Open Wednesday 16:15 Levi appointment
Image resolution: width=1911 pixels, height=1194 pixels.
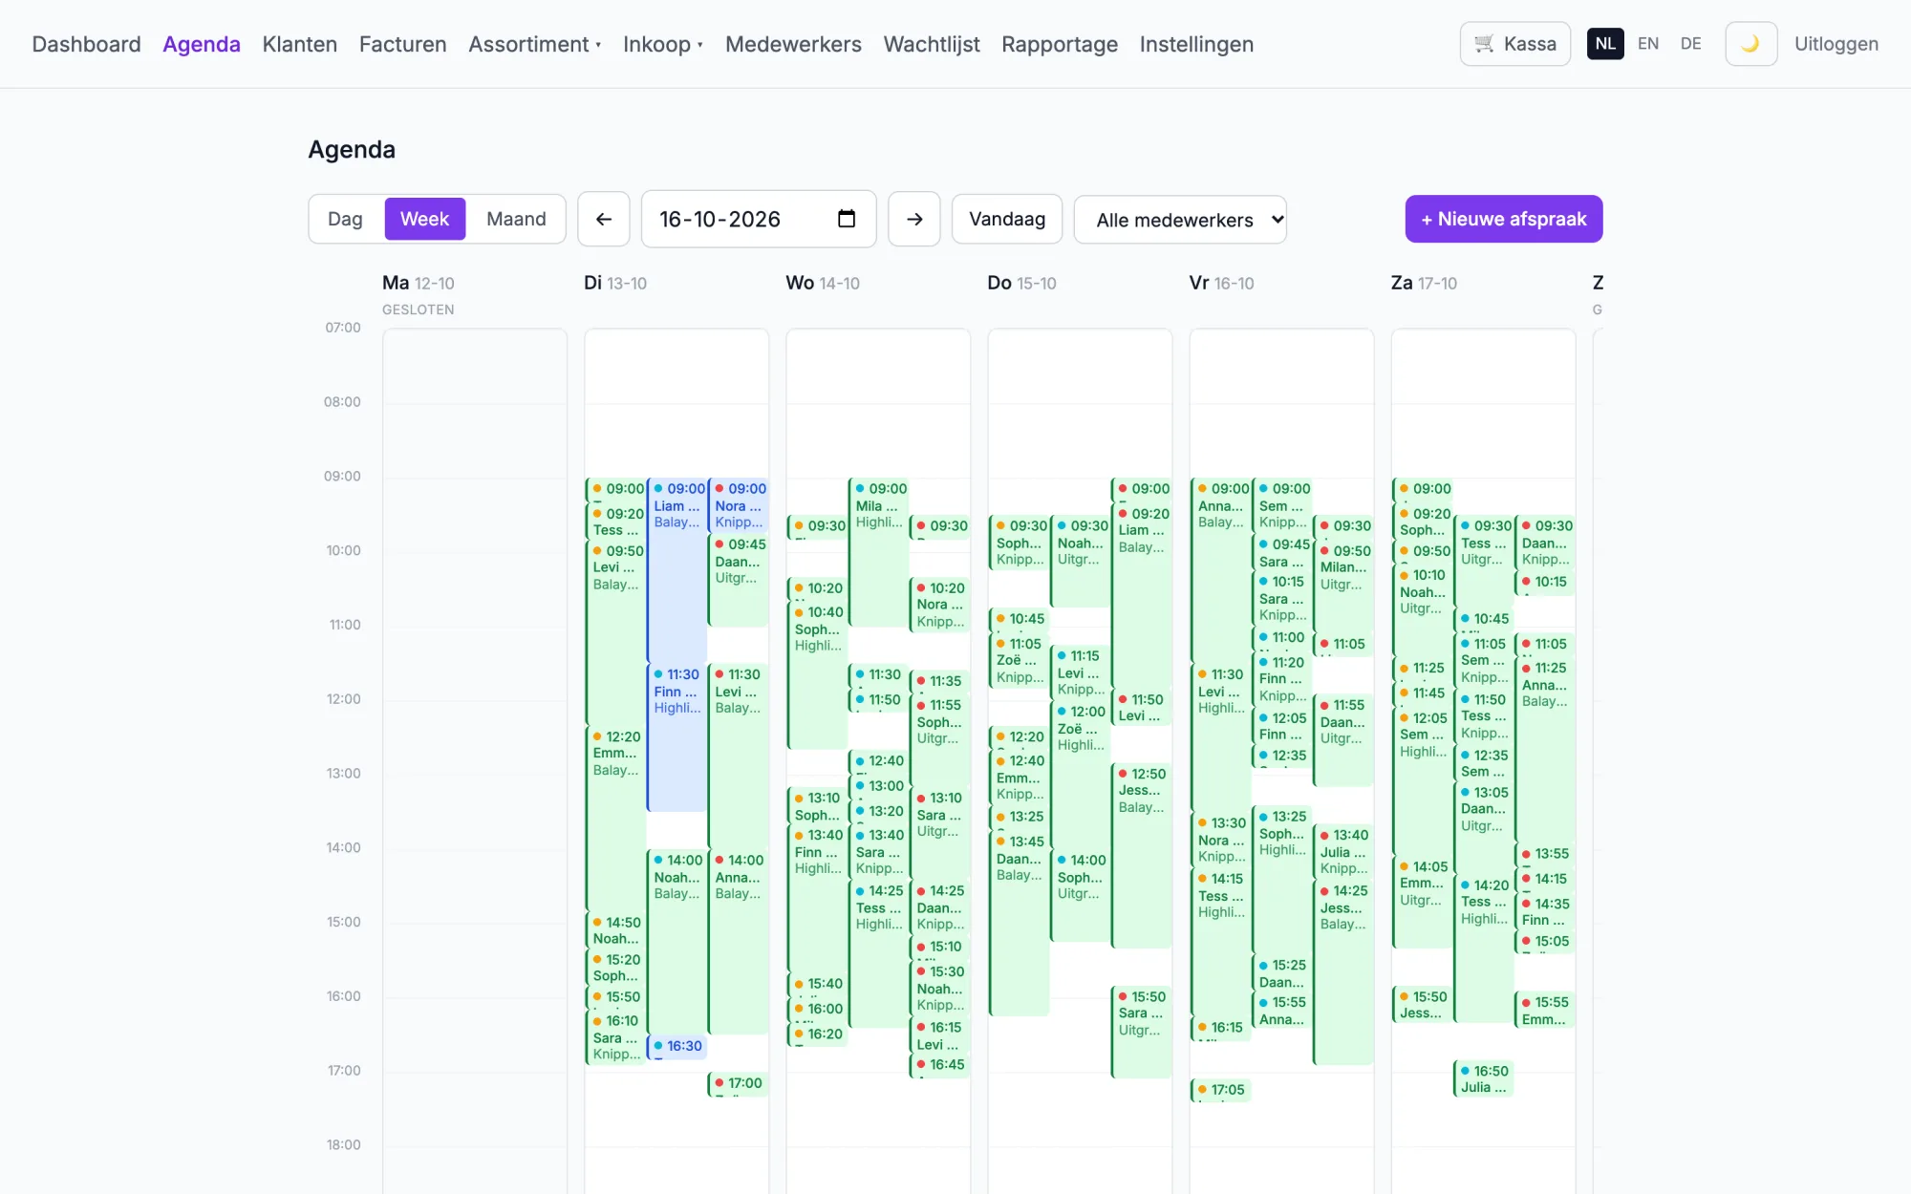[x=939, y=1035]
